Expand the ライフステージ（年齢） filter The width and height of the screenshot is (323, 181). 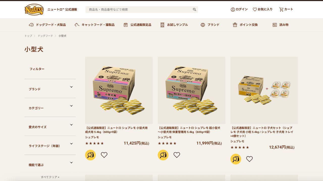(x=50, y=146)
